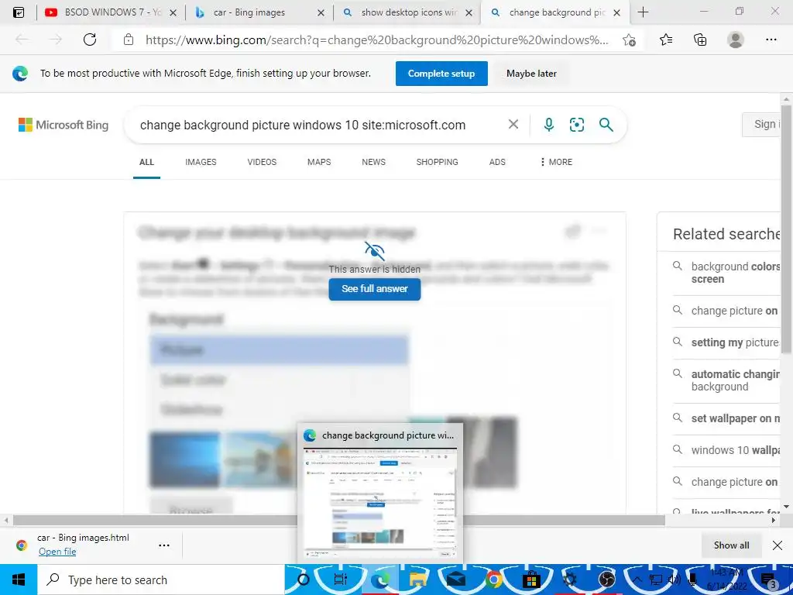The image size is (793, 595).
Task: Close the downloads bar
Action: coord(778,545)
